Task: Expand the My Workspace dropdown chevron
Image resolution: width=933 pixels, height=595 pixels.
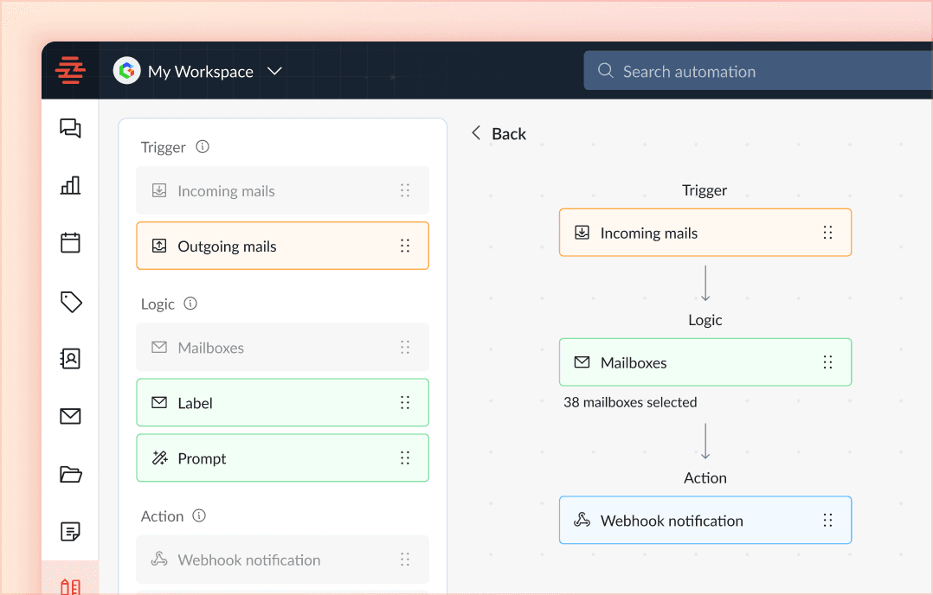Action: point(274,71)
